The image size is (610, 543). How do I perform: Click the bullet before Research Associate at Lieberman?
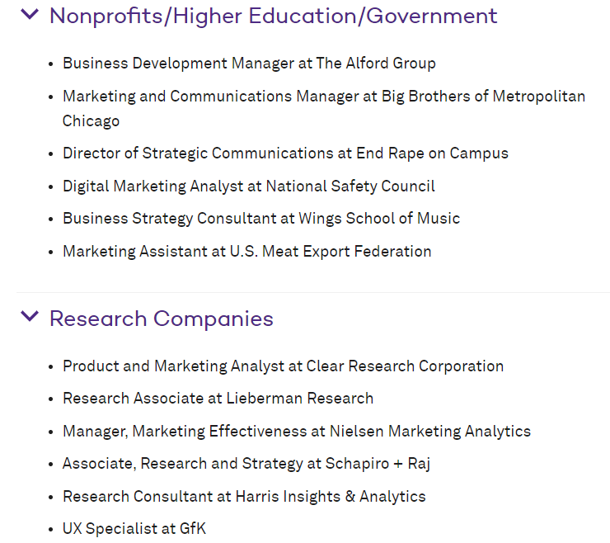(x=50, y=399)
